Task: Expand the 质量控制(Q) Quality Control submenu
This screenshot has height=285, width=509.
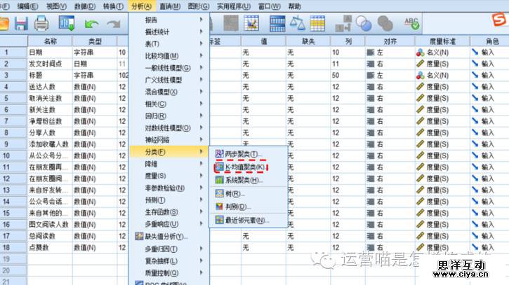Action: (168, 272)
